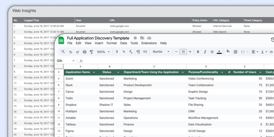Increase font size with plus button

click(x=190, y=52)
